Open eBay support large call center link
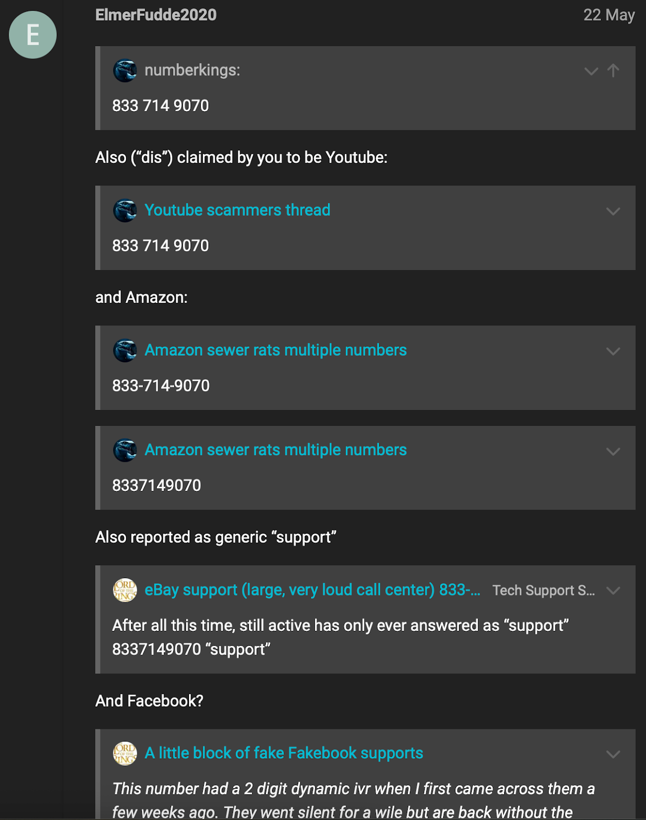Viewport: 646px width, 820px height. click(312, 590)
